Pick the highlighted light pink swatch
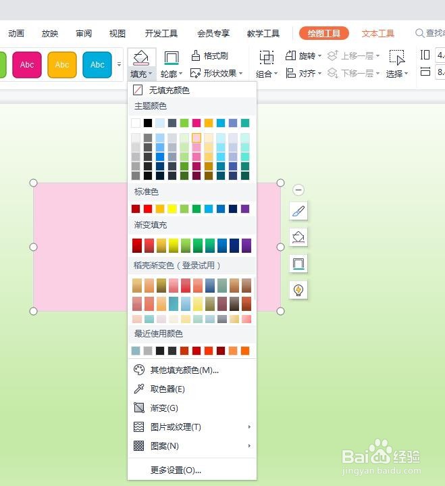This screenshot has width=445, height=486. tap(197, 138)
